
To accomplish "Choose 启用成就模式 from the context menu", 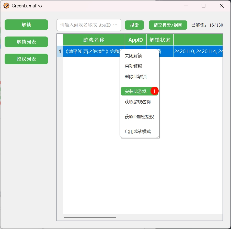I will click(139, 131).
